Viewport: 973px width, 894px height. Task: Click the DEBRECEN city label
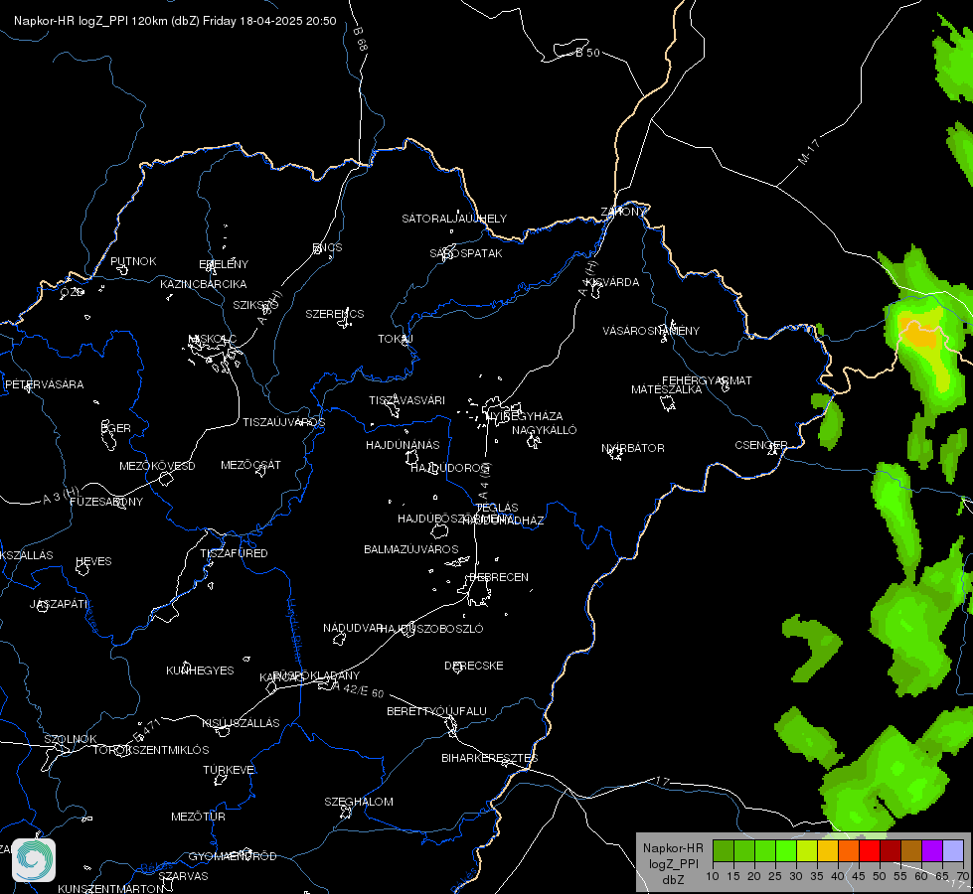tap(499, 577)
